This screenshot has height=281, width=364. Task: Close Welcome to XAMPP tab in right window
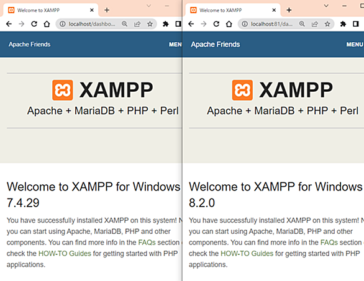pos(274,10)
